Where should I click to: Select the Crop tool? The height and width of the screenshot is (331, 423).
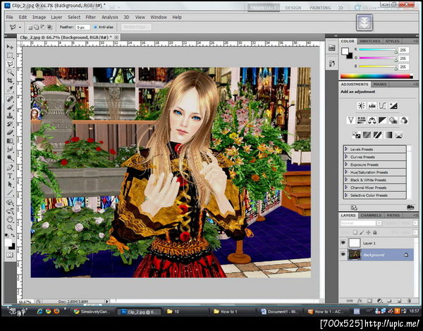tap(10, 80)
